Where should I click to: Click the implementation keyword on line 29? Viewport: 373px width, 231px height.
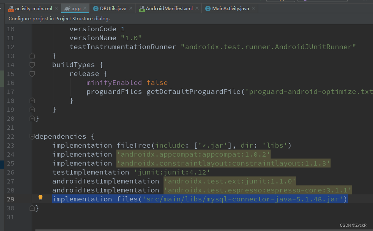82,199
